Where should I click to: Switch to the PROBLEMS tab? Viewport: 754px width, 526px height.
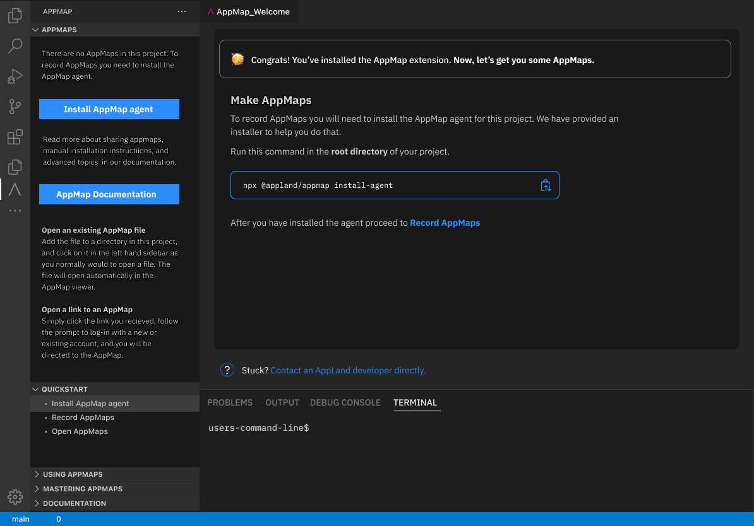coord(230,402)
